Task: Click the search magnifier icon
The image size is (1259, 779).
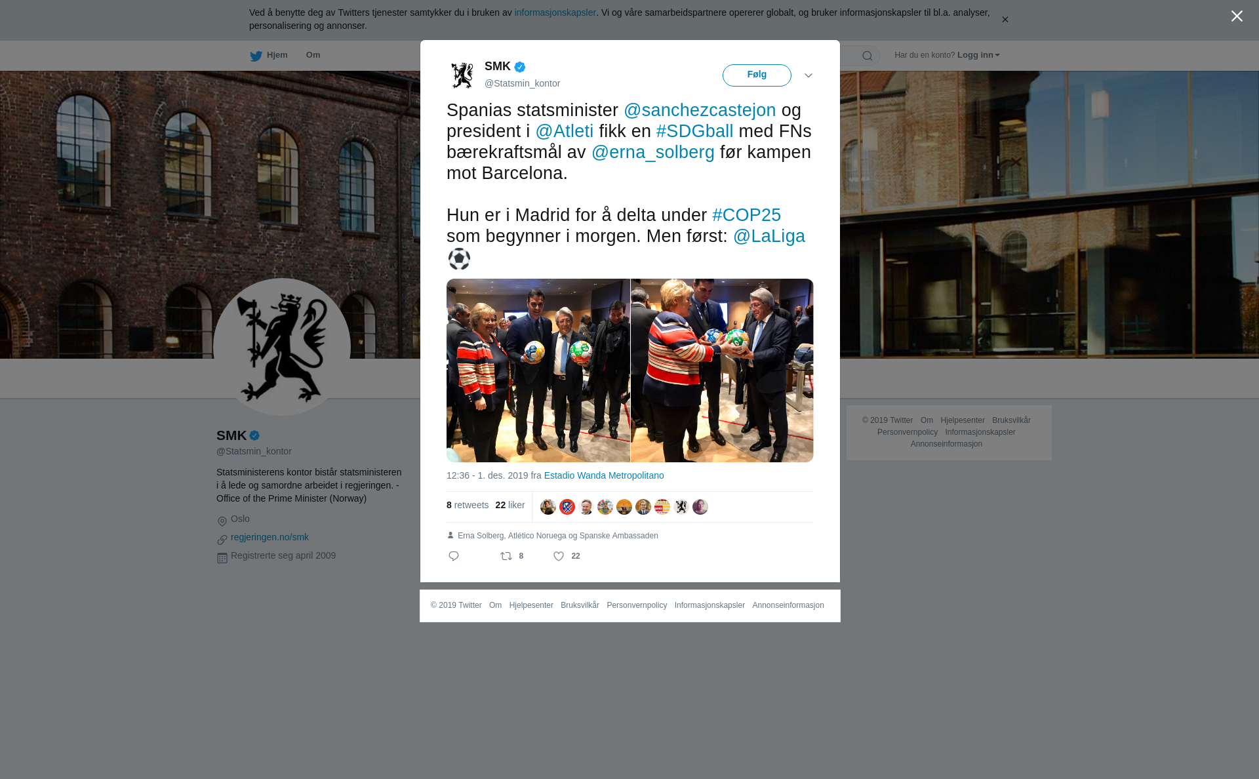Action: [868, 56]
